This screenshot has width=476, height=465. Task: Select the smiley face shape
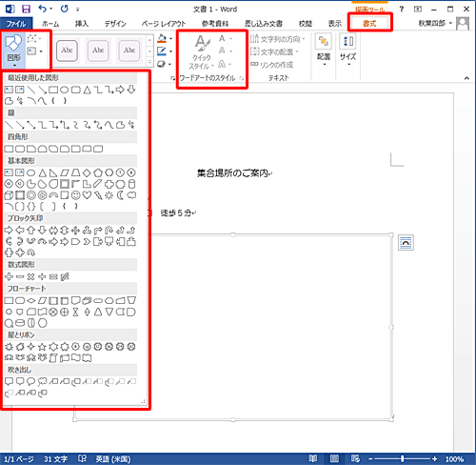[75, 195]
